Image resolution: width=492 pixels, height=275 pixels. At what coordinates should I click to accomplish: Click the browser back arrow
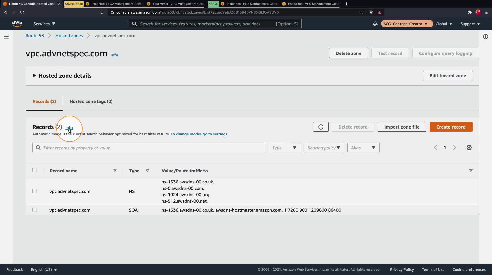(6, 12)
